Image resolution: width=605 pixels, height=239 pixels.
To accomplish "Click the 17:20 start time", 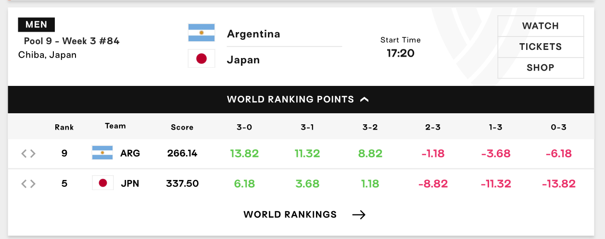I will pos(401,53).
